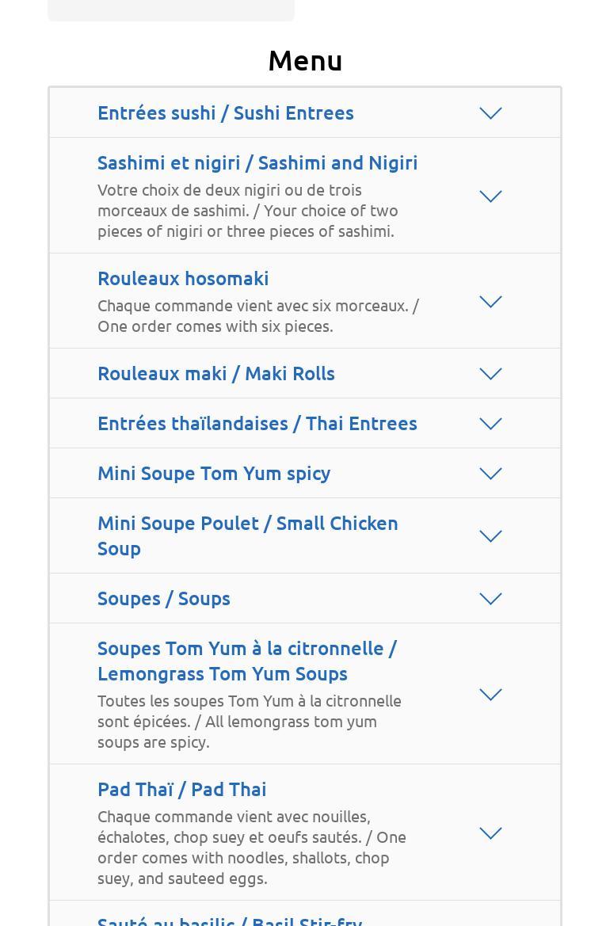Expand Lemongrass Tom Yum Soups section
610x926 pixels.
click(246, 661)
